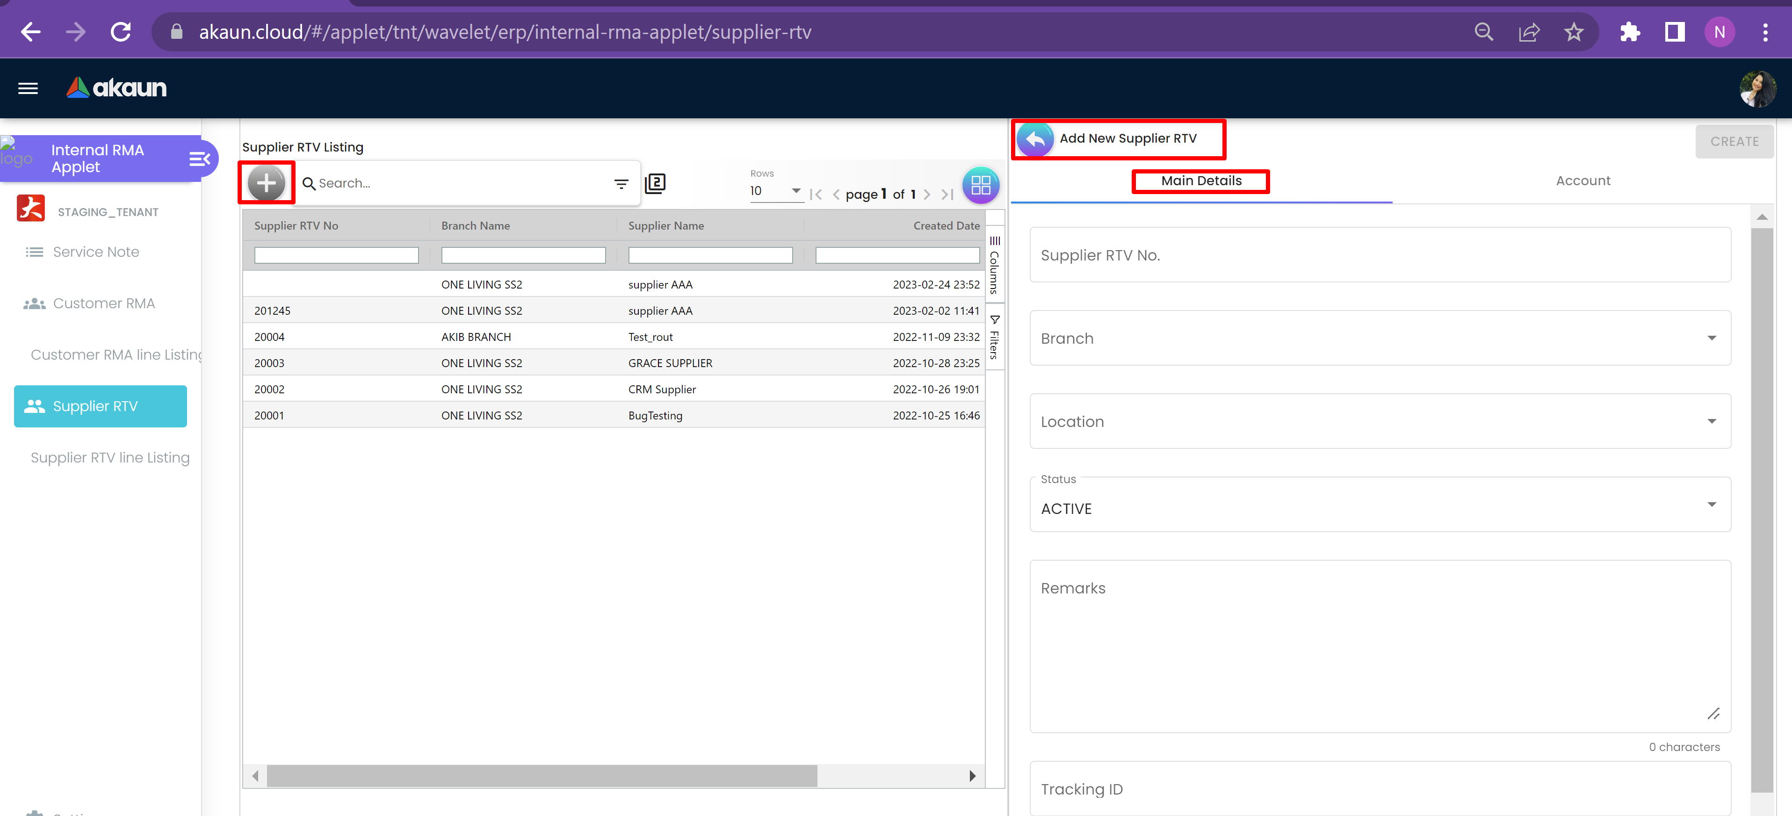Screen dimensions: 1792x816
Task: Click the back arrow beside Add New Supplier RTV
Action: [1034, 139]
